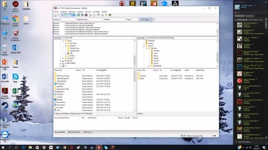Image resolution: width=268 pixels, height=150 pixels.
Task: Click the Dropbox icon on the taskbar
Action: click(x=44, y=147)
